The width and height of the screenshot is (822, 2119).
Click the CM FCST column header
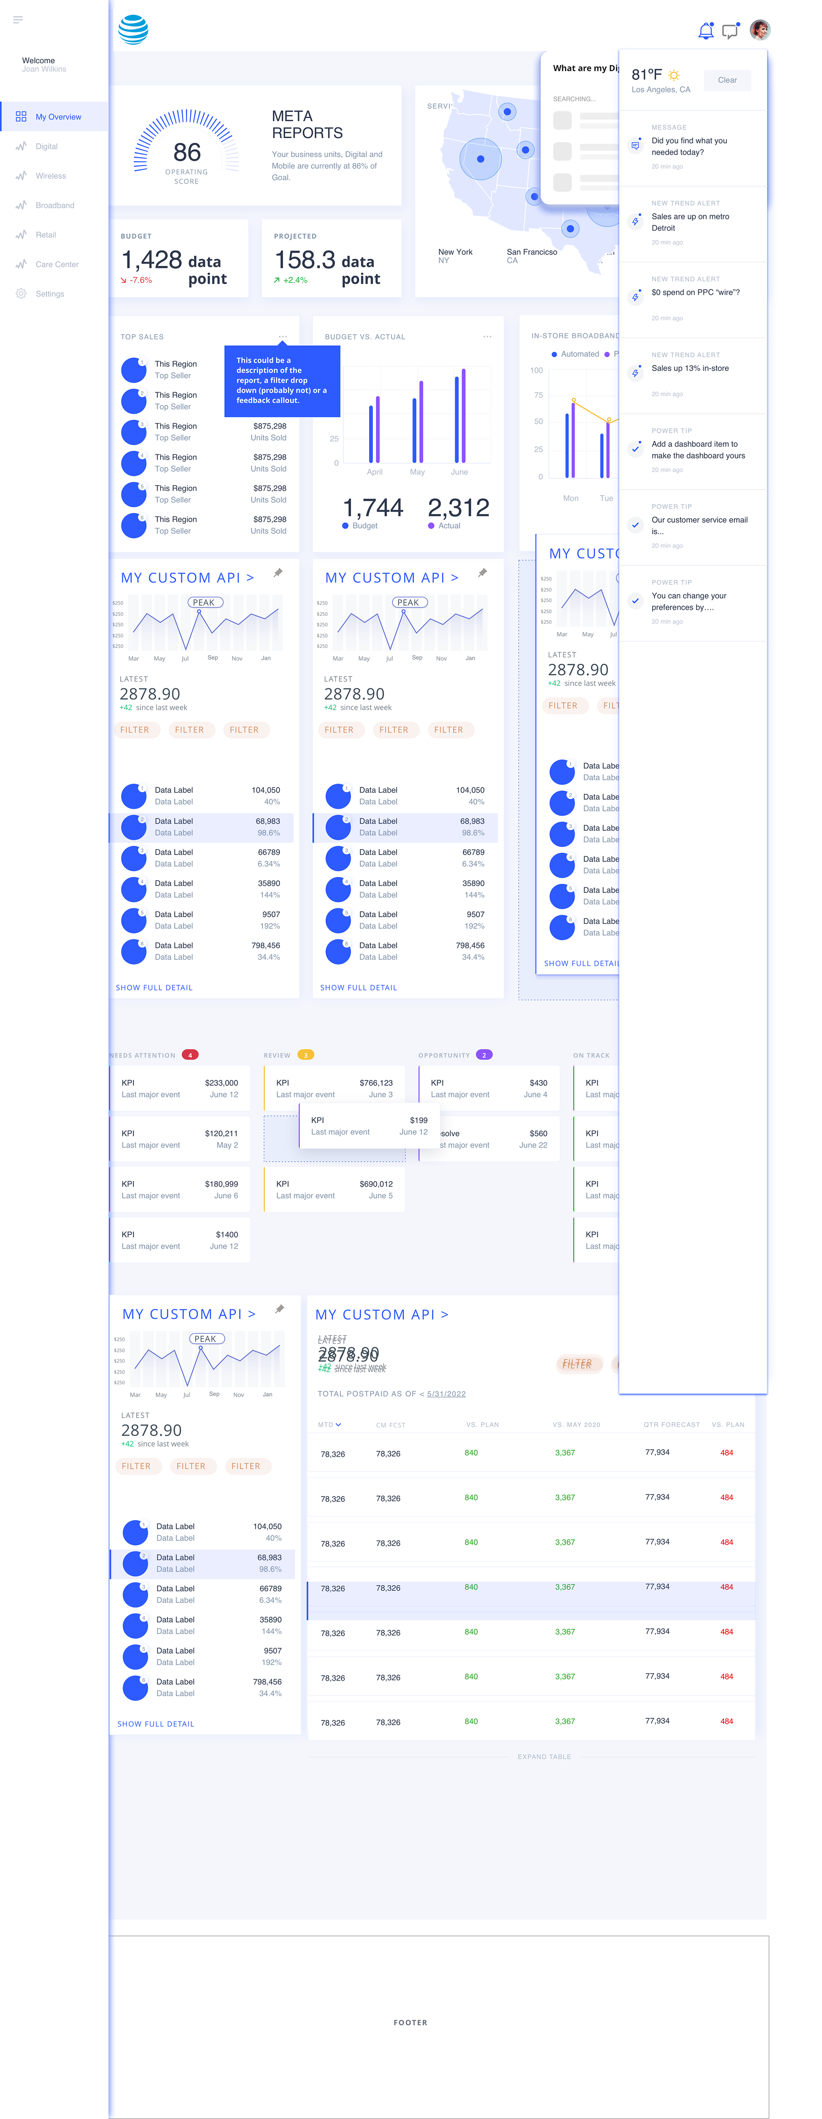(391, 1425)
